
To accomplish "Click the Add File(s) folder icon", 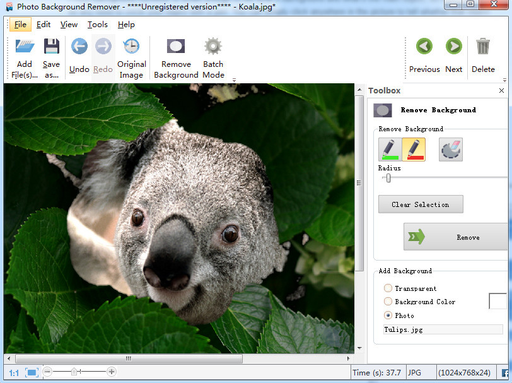I will (x=24, y=47).
